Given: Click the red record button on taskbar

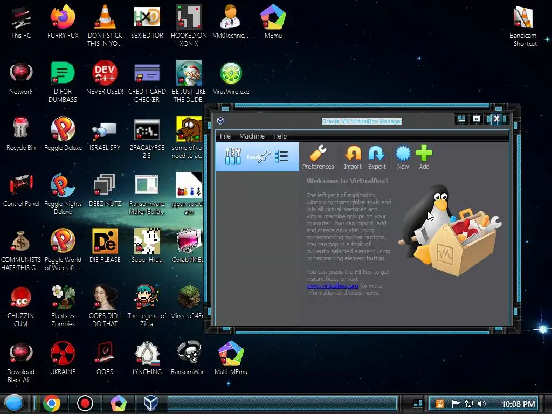Looking at the screenshot, I should point(85,403).
